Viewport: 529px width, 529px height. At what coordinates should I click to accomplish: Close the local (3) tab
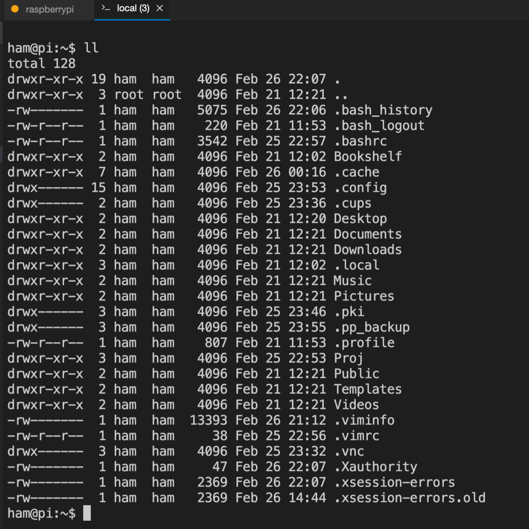160,8
